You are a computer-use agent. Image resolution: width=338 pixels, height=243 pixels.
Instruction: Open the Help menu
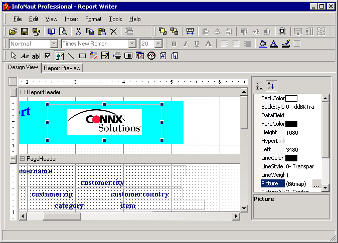tap(135, 19)
